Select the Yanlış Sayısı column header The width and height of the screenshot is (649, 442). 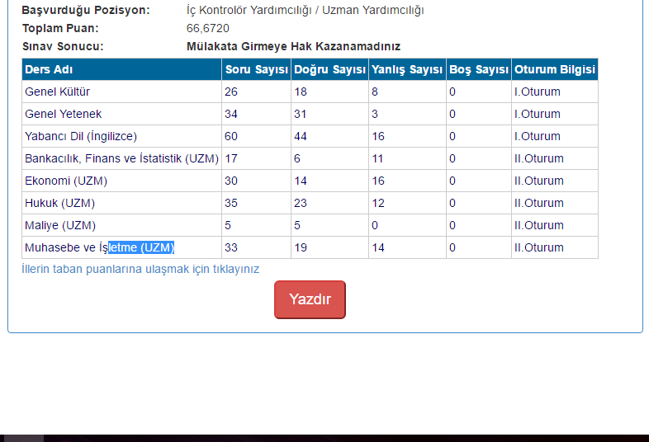point(407,69)
